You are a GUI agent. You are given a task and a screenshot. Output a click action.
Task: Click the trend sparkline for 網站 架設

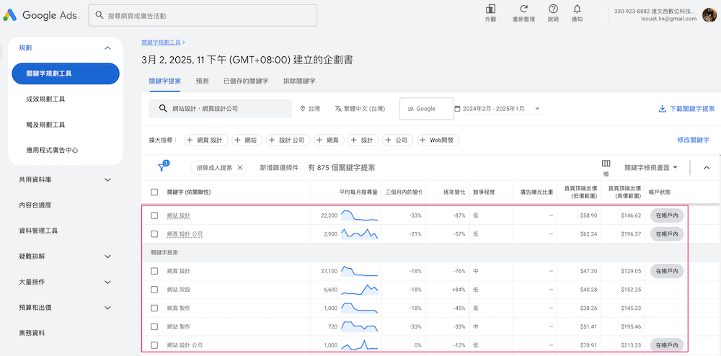coord(359,290)
